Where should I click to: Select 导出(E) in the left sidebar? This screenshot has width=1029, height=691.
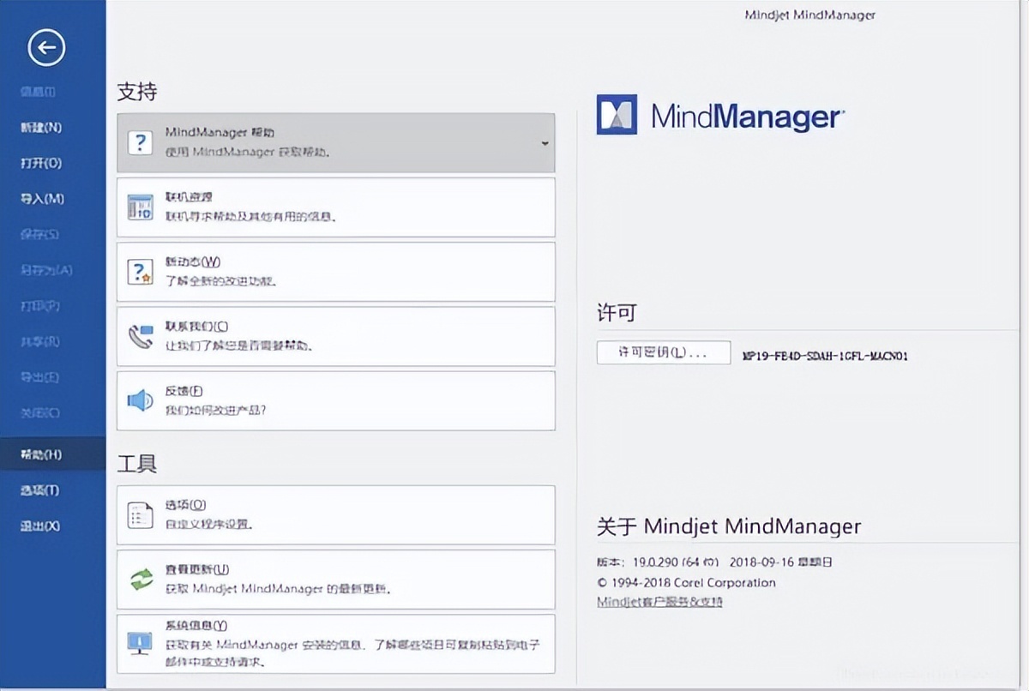[x=40, y=377]
